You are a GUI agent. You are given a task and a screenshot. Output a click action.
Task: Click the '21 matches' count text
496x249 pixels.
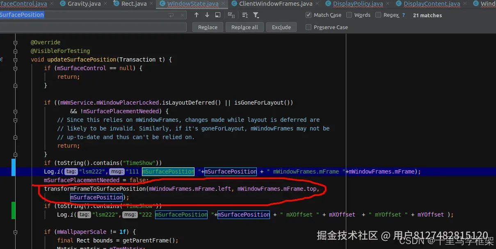(x=427, y=15)
